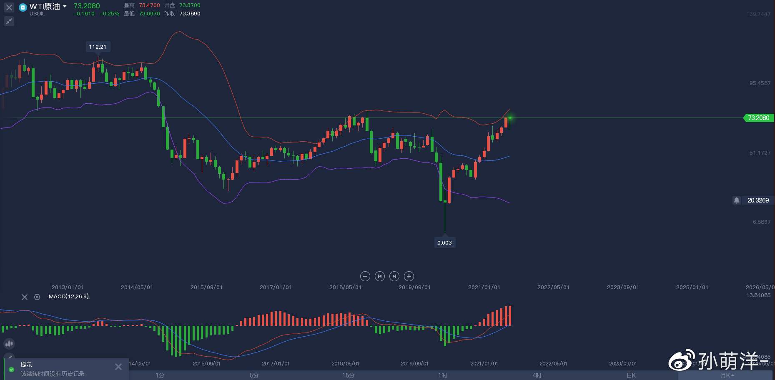
Task: Select the drawing pencil tool
Action: (x=9, y=357)
